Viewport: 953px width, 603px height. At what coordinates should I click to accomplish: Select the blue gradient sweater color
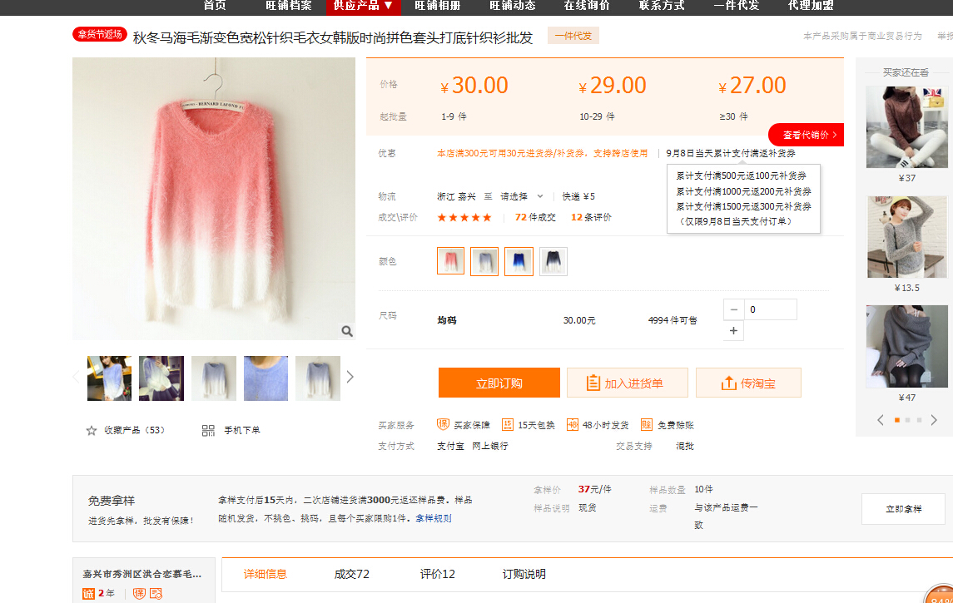519,261
